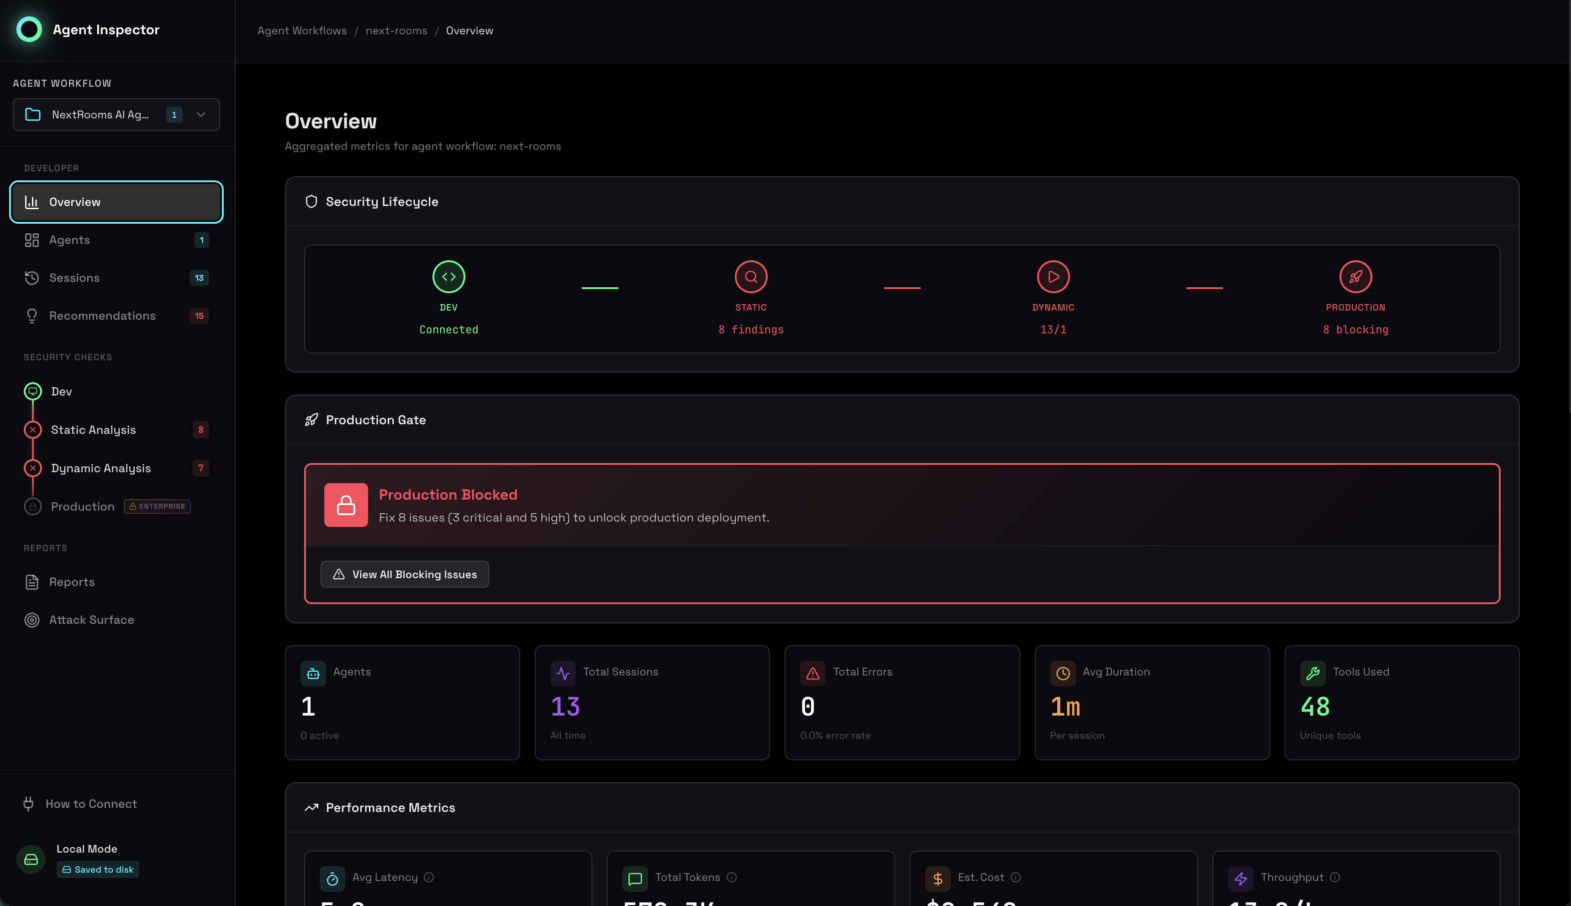Select the Agents icon in sidebar
Viewport: 1571px width, 906px height.
coord(32,240)
